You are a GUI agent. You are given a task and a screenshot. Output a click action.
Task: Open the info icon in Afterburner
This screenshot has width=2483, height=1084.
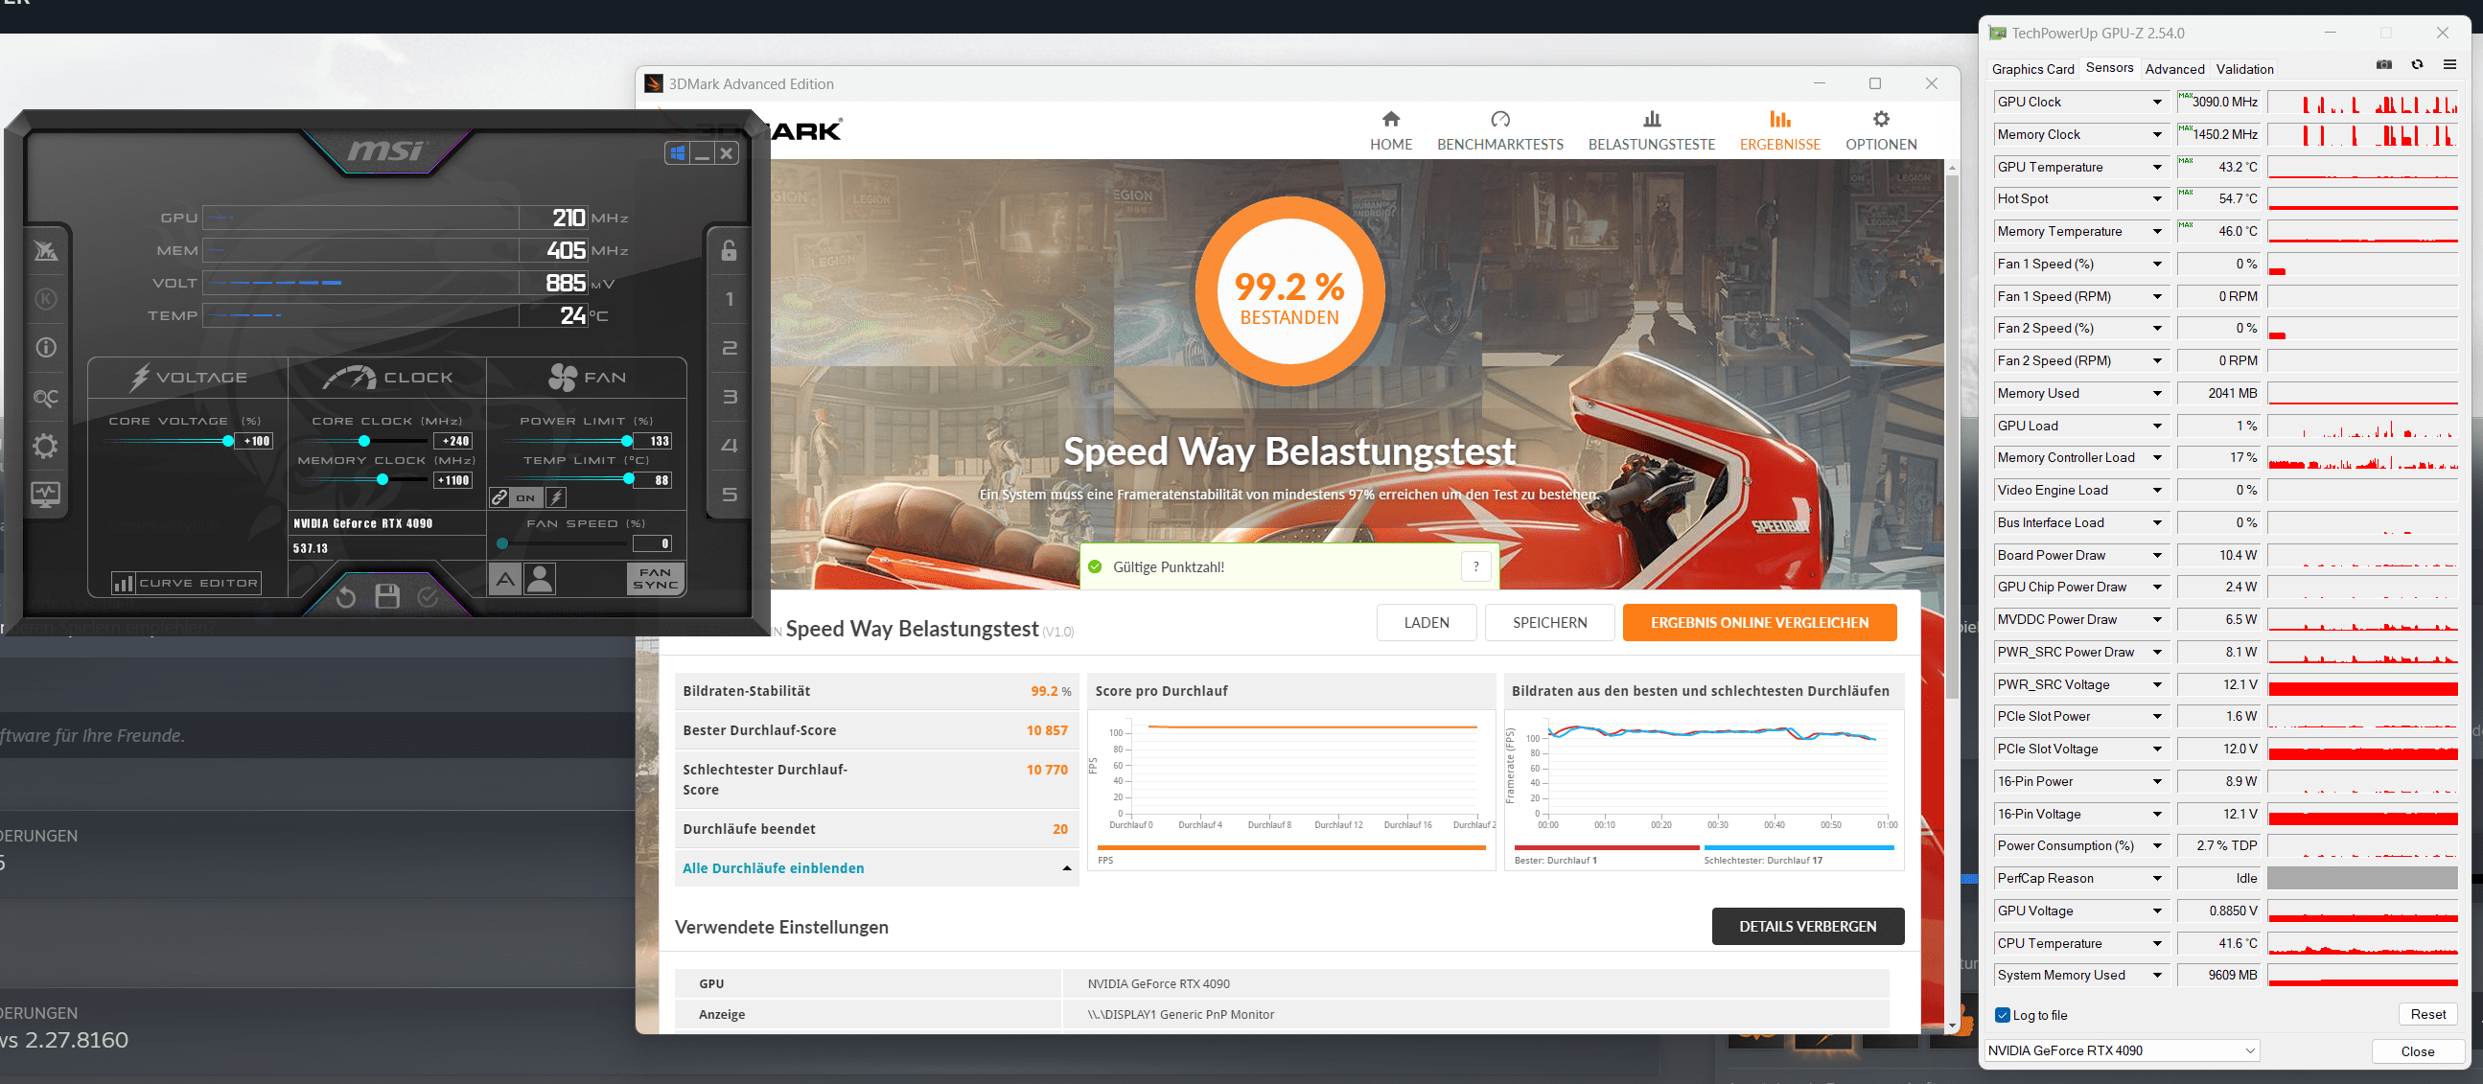[x=45, y=348]
